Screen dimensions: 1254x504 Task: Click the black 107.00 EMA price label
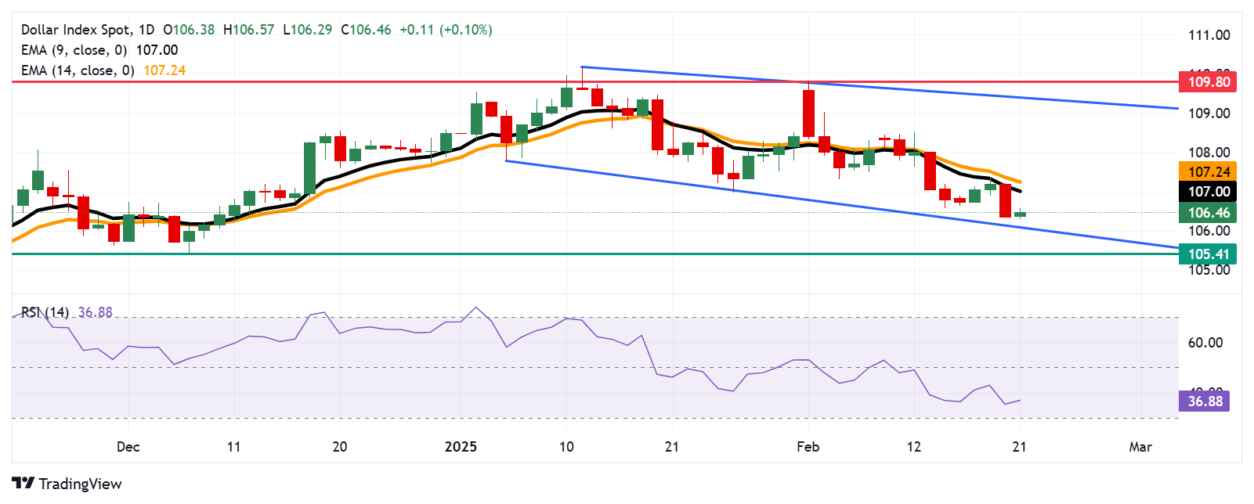coord(1208,192)
